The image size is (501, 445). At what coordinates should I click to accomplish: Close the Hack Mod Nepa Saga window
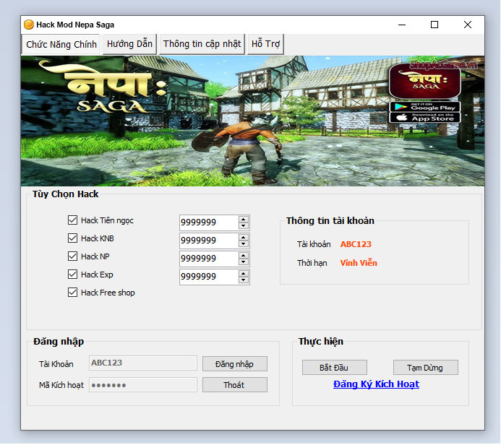[x=468, y=25]
